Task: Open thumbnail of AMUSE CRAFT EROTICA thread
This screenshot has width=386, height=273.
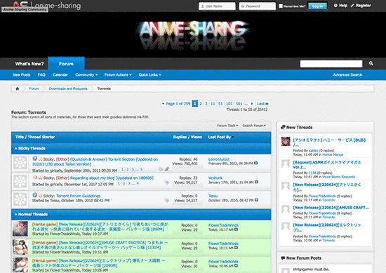Action: pos(20,247)
